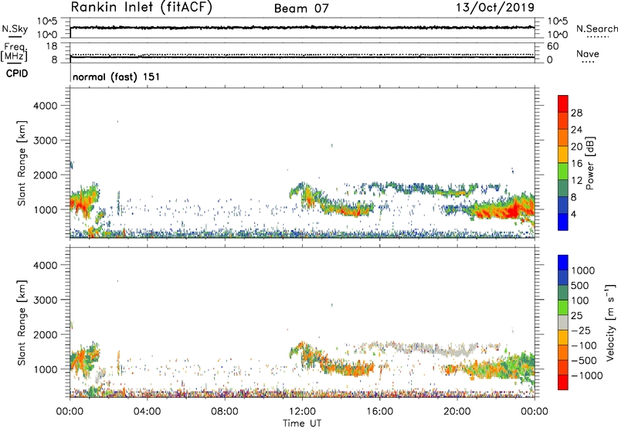Click the 'Freq. [MHz]' axis label

pyautogui.click(x=15, y=52)
